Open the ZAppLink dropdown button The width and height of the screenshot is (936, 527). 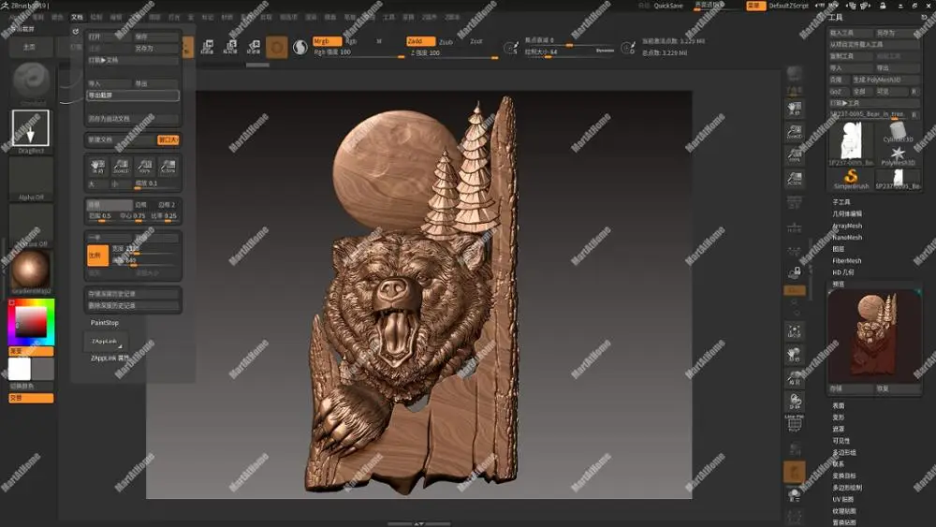pos(105,342)
